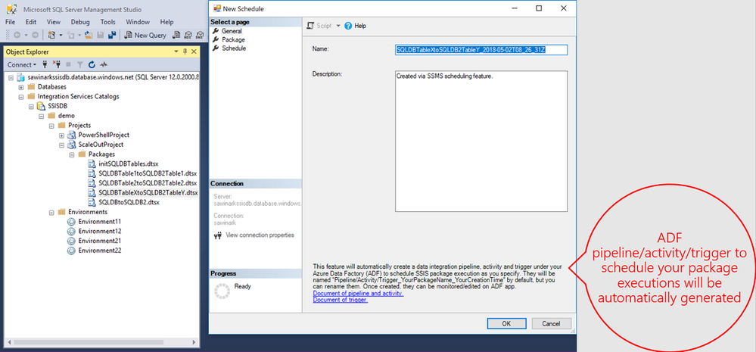
Task: Click the Disconnect plug icon with red X
Action: click(57, 64)
